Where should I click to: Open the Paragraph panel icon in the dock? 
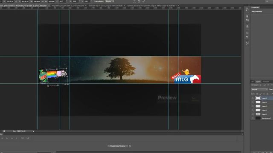point(247,37)
